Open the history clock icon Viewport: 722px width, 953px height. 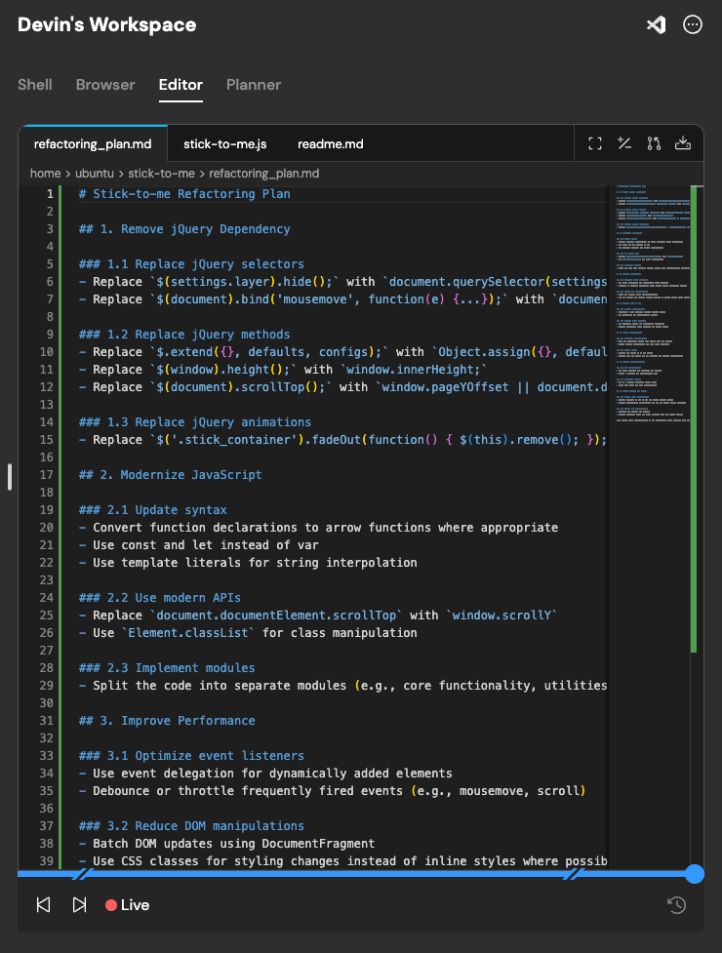[677, 905]
